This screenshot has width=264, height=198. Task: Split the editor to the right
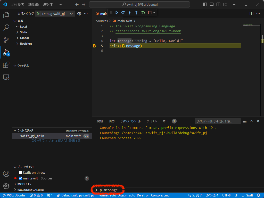click(251, 14)
